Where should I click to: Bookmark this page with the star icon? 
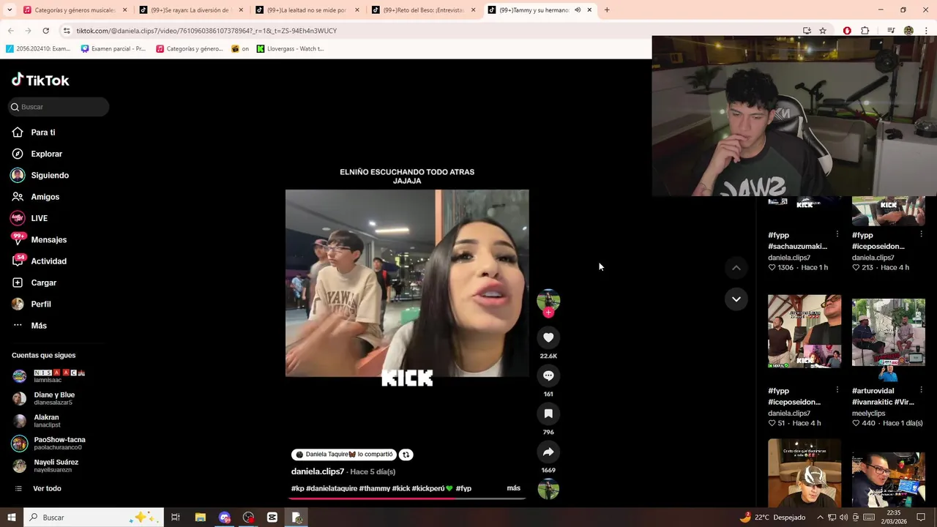[823, 31]
